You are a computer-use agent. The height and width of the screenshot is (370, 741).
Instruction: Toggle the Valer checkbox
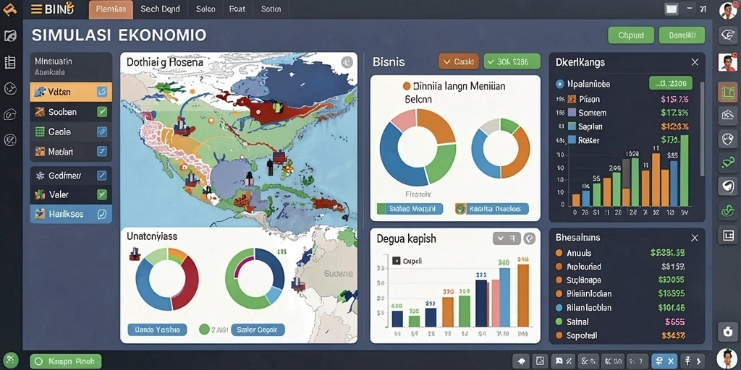coord(101,194)
